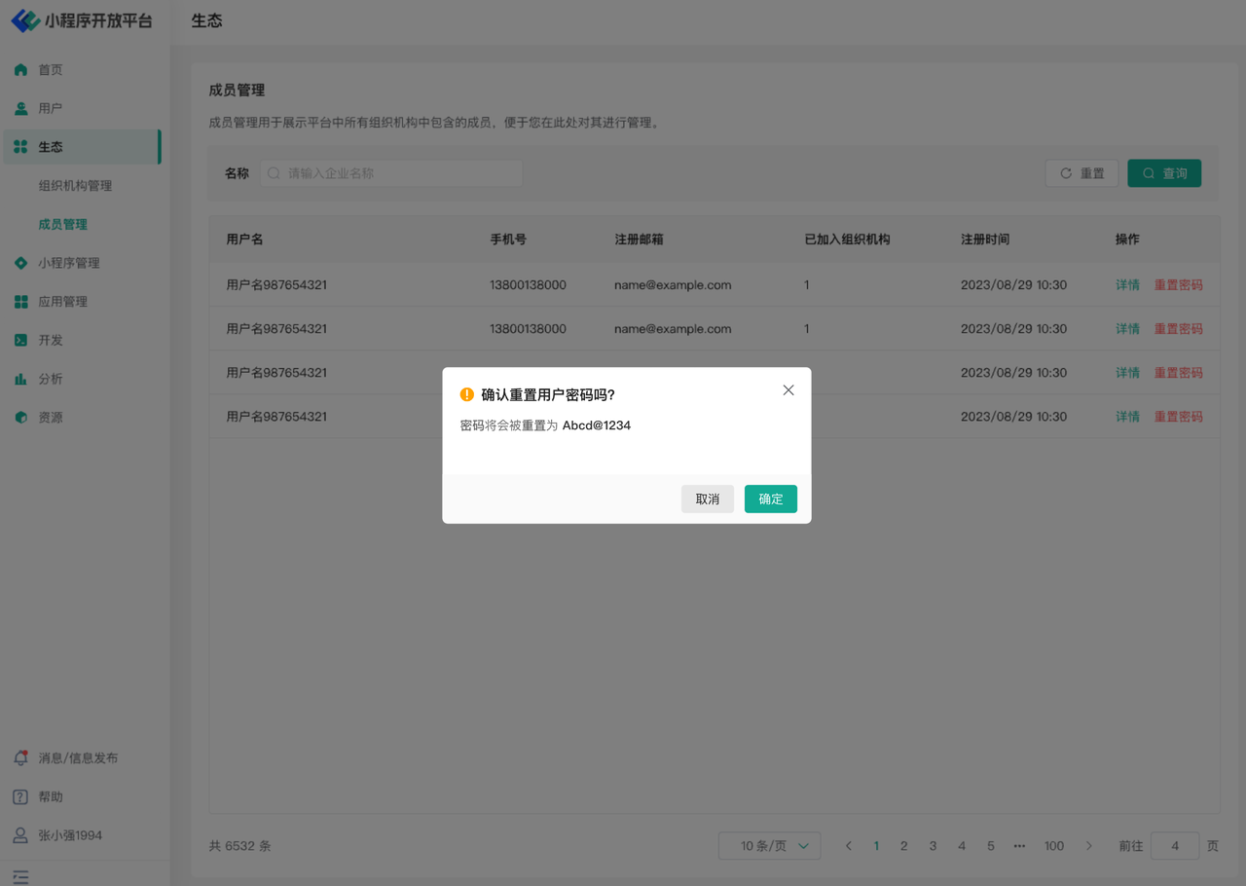
Task: Go to the previous page arrow
Action: (x=848, y=846)
